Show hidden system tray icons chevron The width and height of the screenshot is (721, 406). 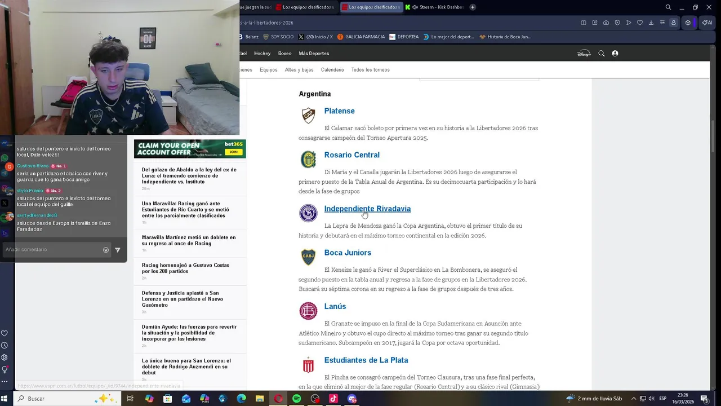coord(634,399)
